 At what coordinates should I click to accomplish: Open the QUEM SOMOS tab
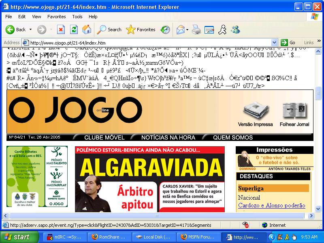pos(233,138)
